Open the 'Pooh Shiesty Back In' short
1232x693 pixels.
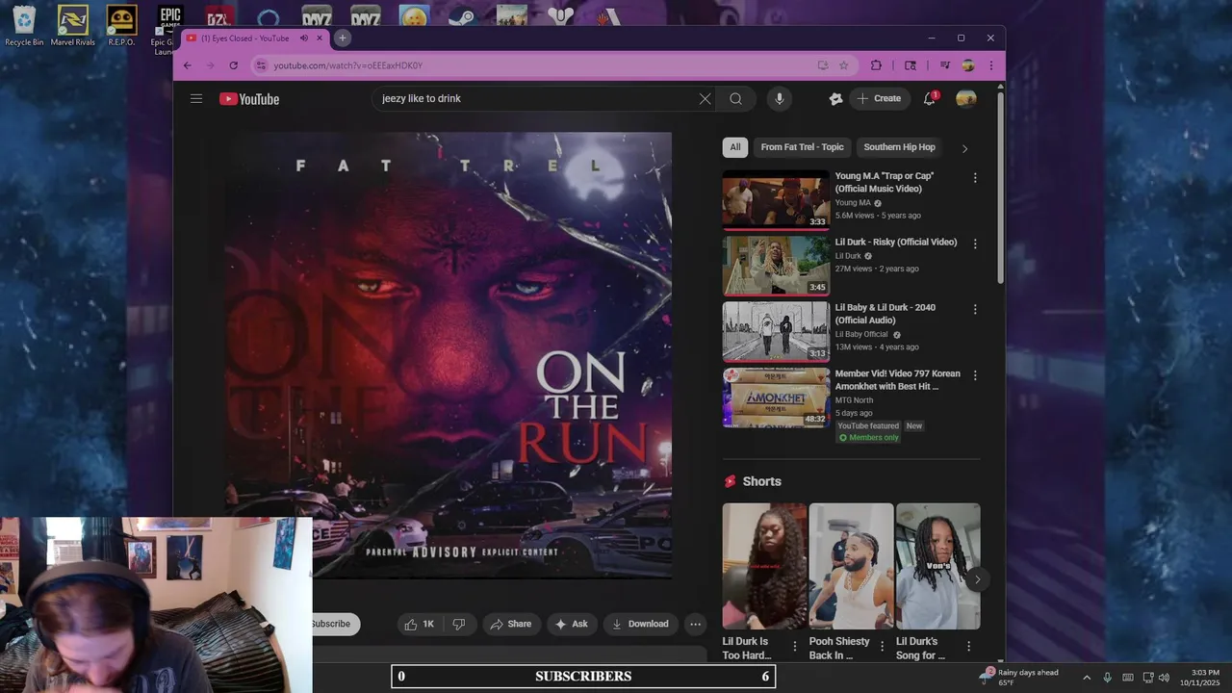(851, 566)
